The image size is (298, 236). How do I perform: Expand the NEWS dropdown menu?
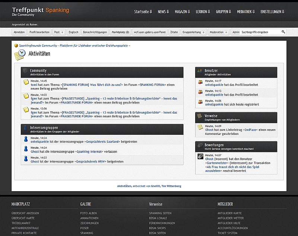(163, 12)
